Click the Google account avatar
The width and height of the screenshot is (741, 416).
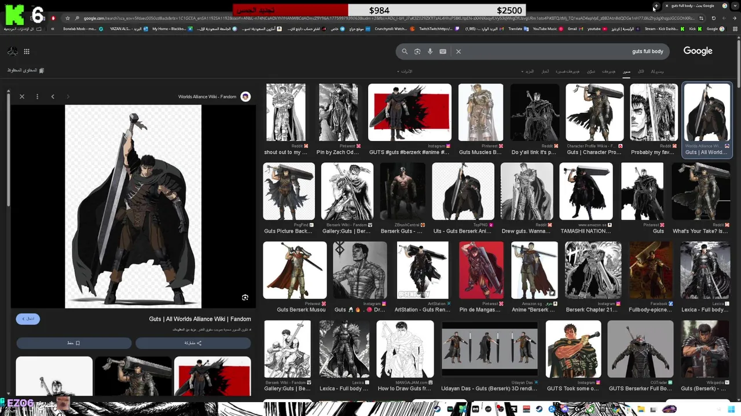(x=12, y=51)
